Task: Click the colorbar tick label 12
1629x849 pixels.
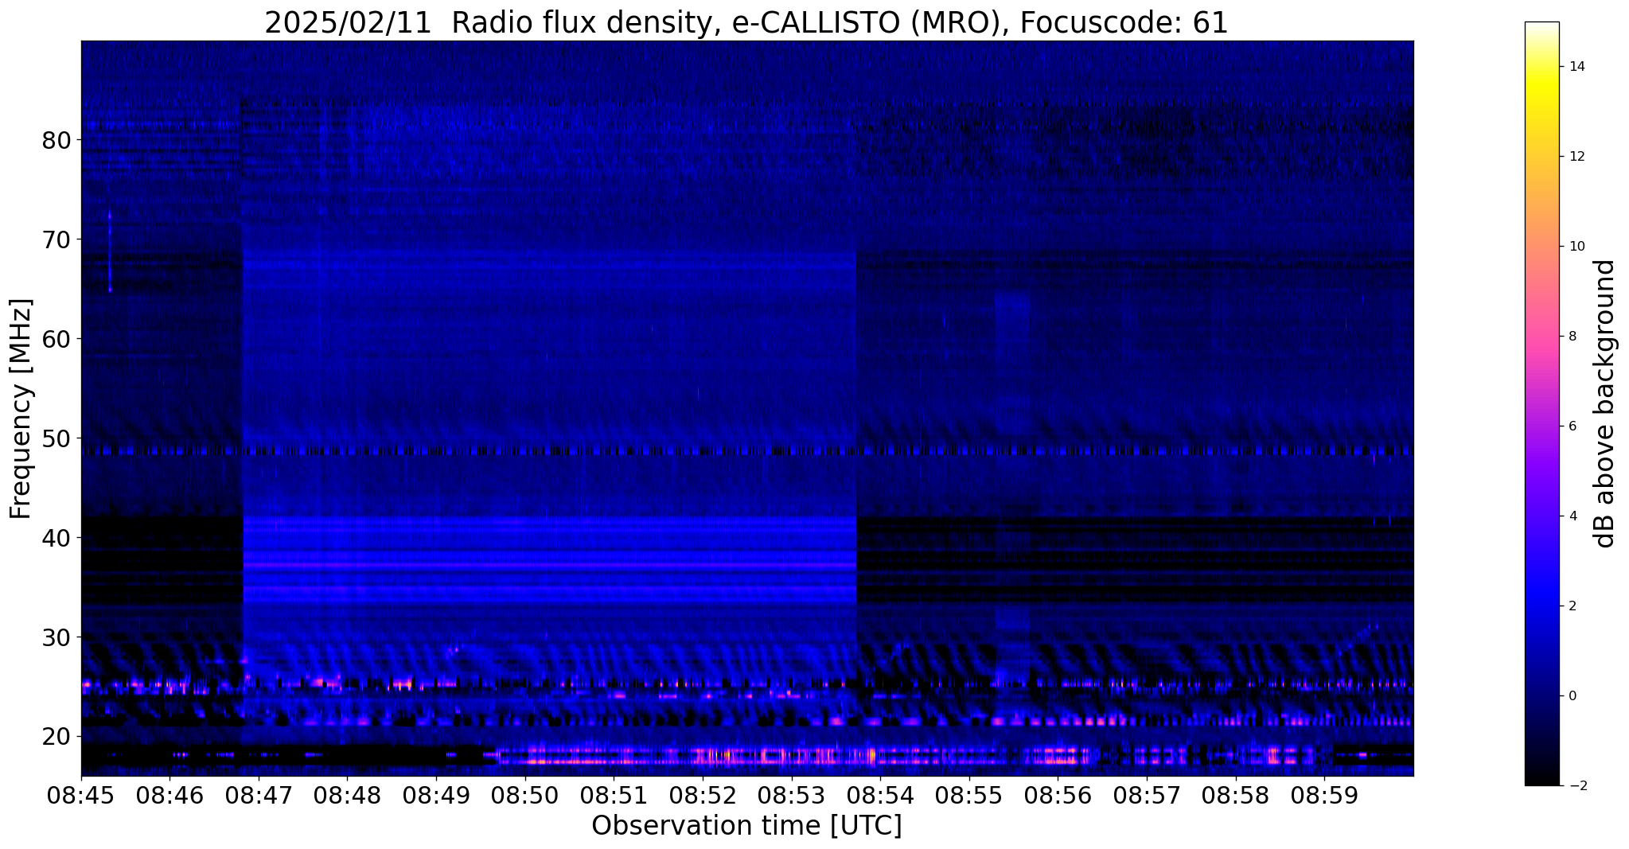Action: (1576, 157)
